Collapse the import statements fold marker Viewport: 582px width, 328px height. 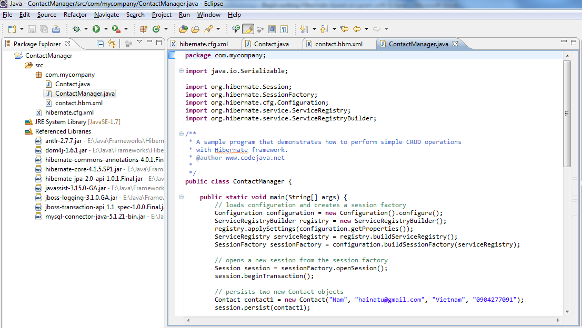tap(181, 71)
